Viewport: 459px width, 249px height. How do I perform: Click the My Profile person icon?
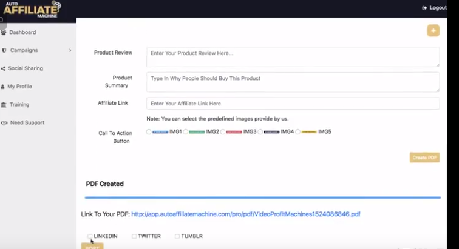pyautogui.click(x=2, y=87)
